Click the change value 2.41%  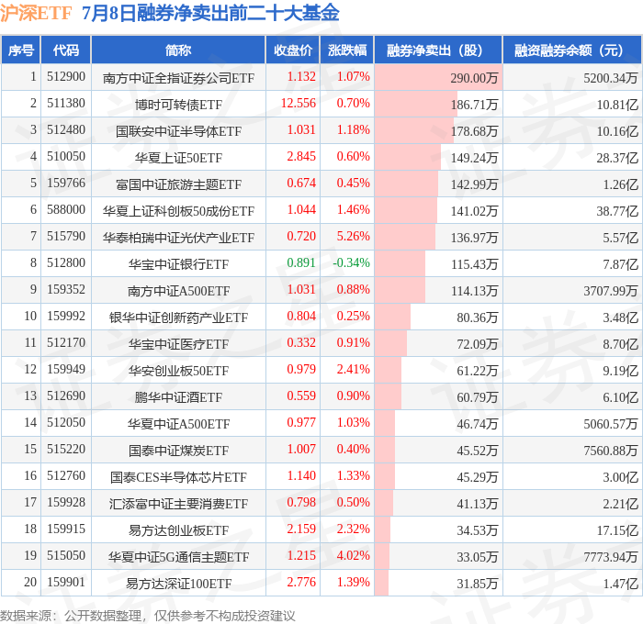[353, 370]
